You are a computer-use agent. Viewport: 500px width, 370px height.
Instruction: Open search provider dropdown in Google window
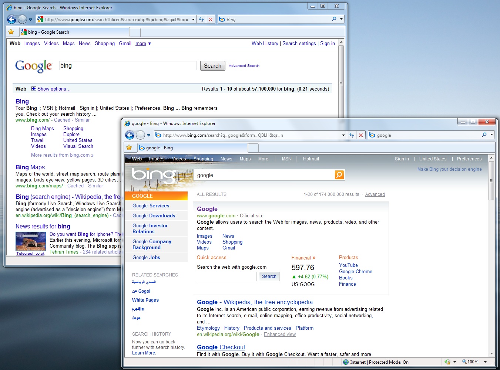coord(341,19)
